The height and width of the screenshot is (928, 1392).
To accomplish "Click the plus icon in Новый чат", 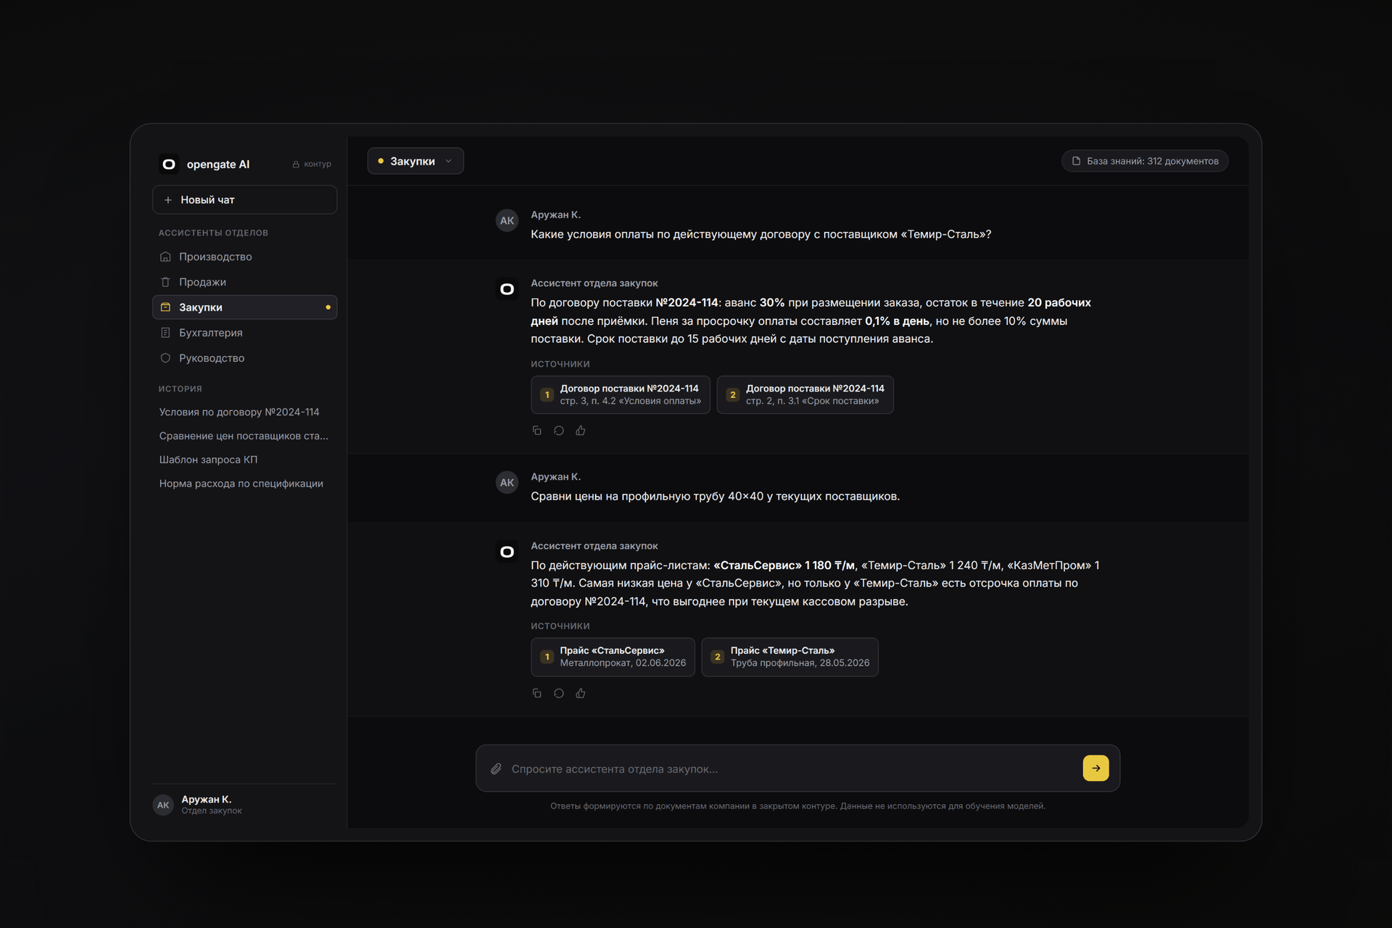I will 168,200.
